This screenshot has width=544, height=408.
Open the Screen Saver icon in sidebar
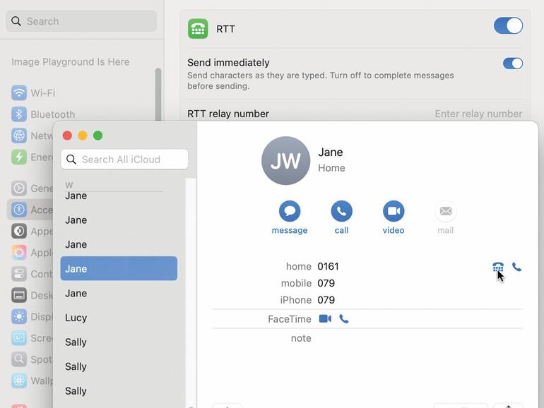(19, 338)
